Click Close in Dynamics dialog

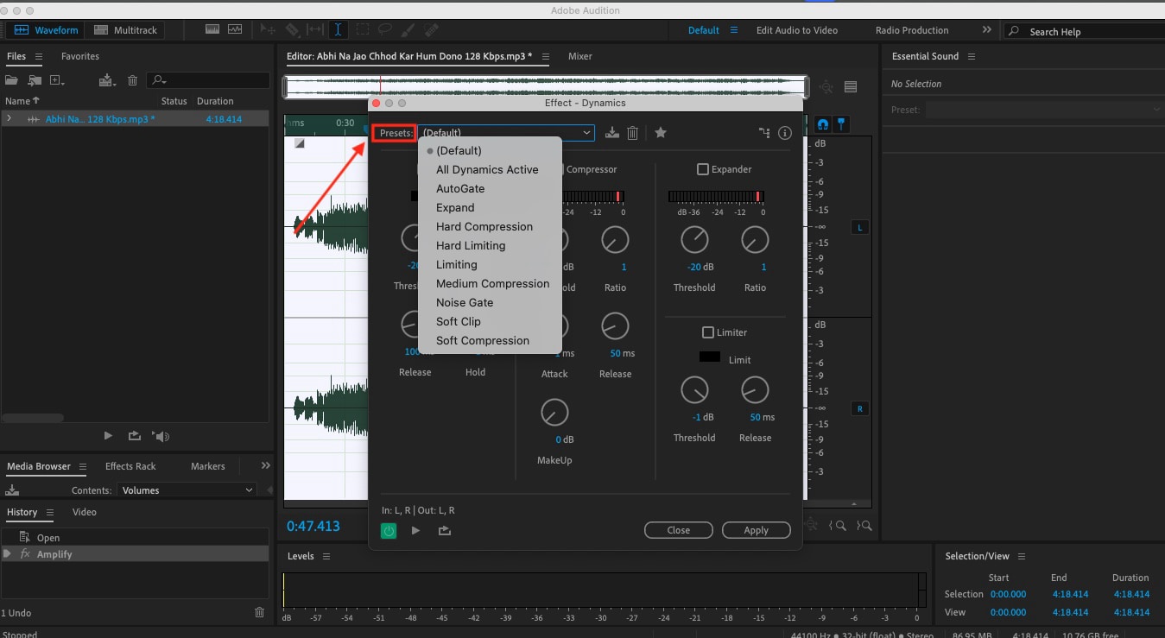[678, 530]
